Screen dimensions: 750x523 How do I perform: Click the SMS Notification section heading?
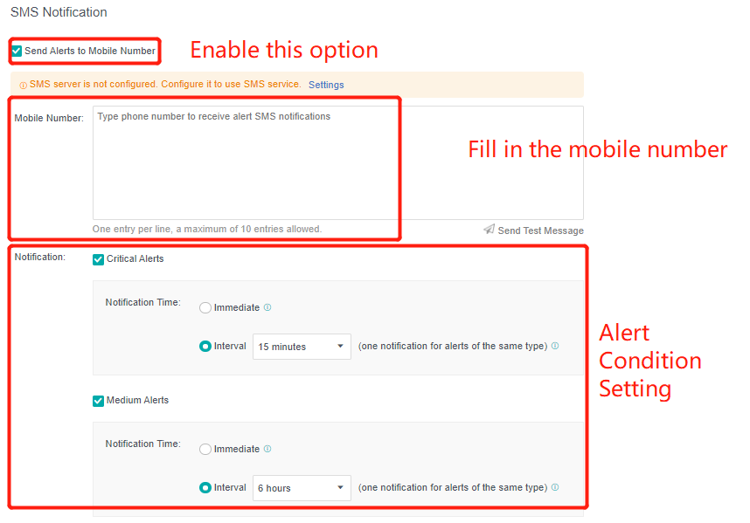59,12
